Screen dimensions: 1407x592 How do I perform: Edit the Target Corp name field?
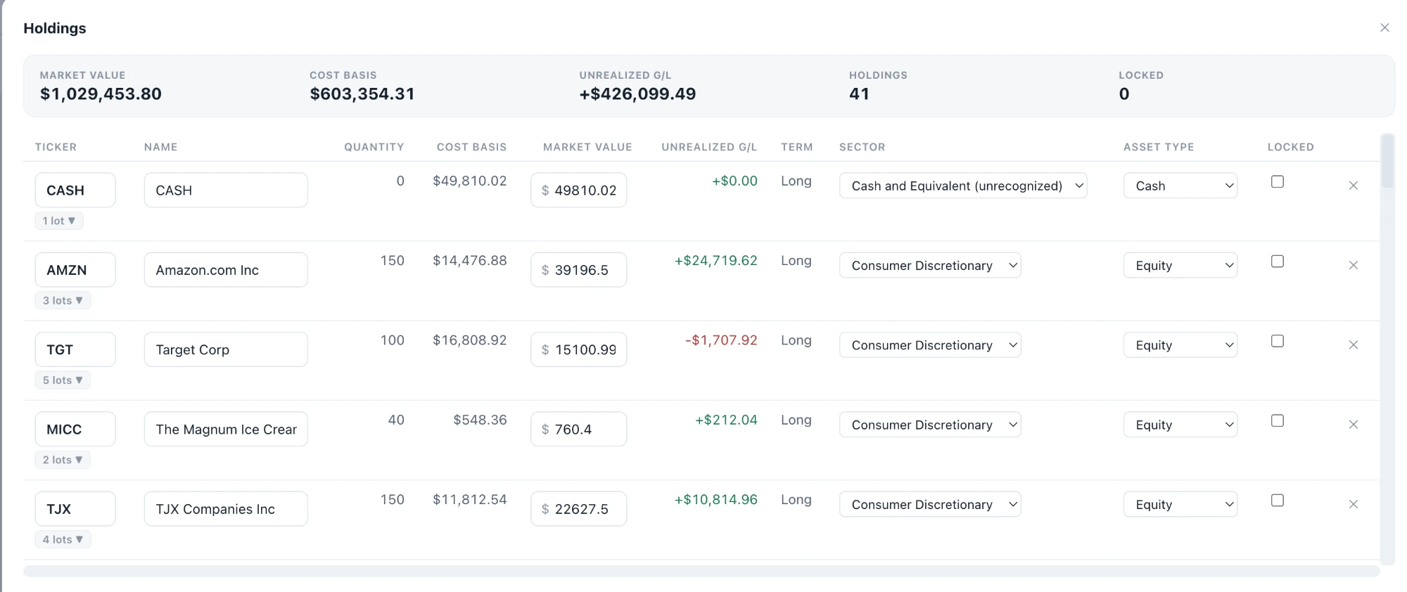coord(226,349)
